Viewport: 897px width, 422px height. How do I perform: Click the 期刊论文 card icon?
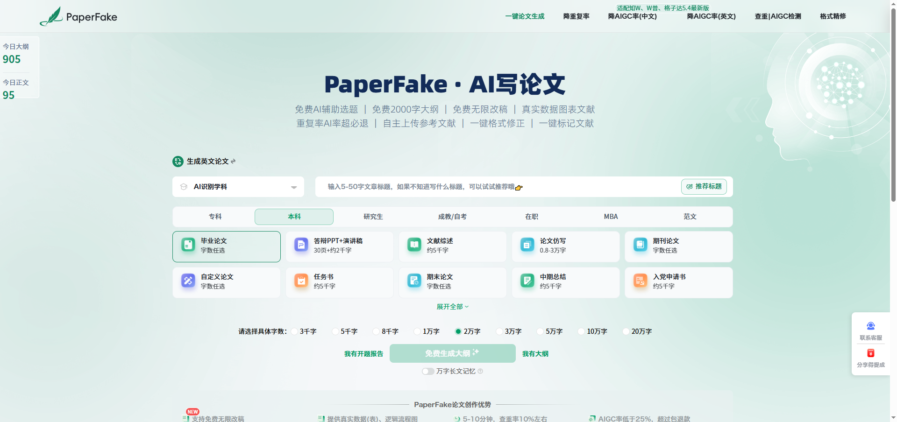tap(640, 245)
